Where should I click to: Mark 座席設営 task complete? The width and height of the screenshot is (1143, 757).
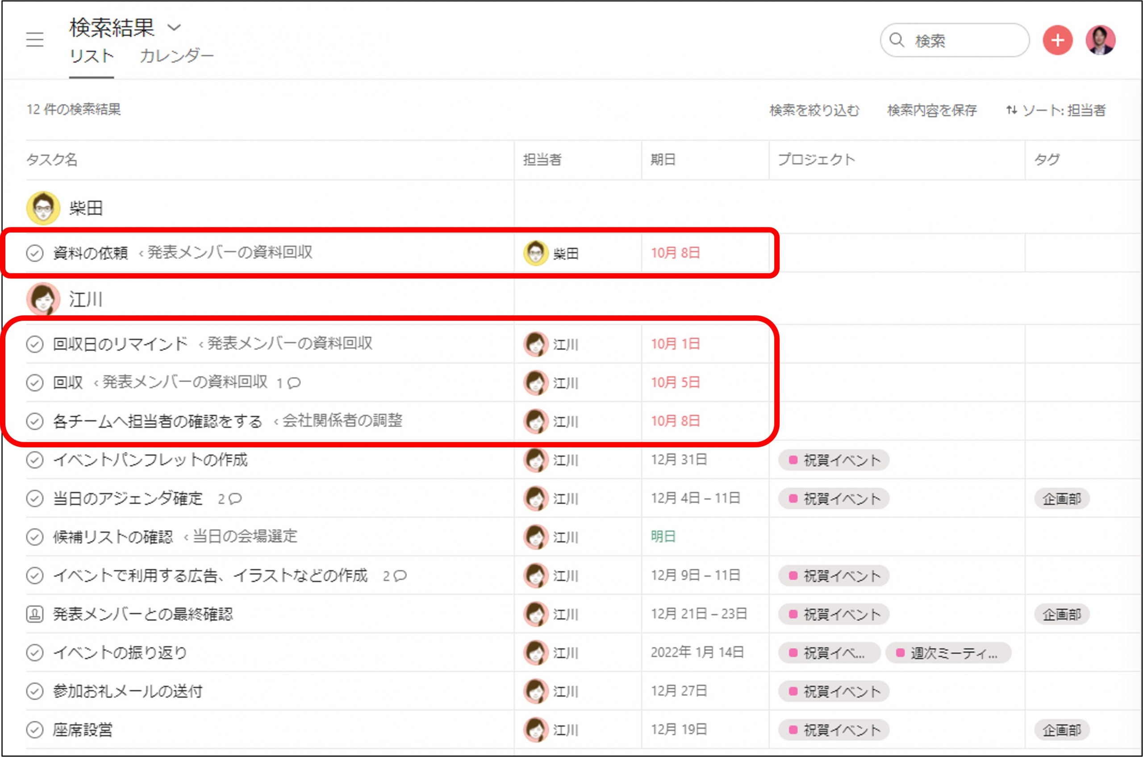click(35, 729)
